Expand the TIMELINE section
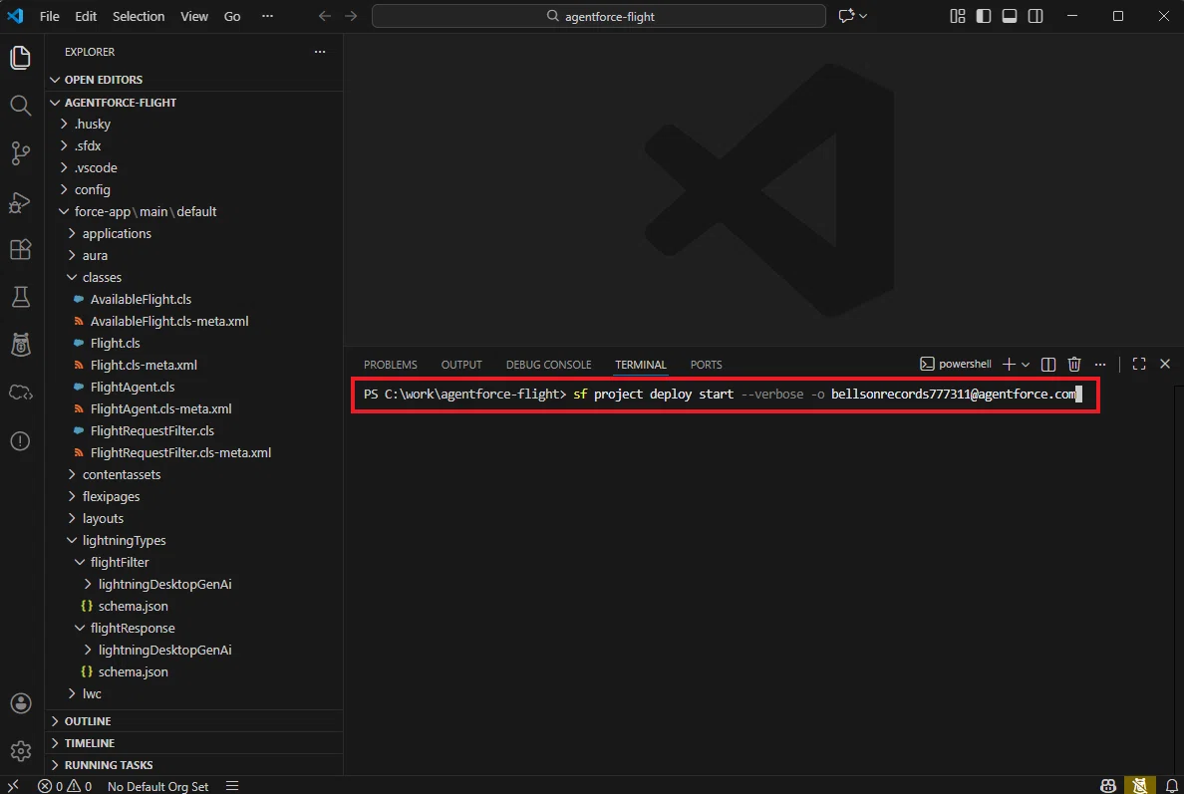 coord(89,743)
